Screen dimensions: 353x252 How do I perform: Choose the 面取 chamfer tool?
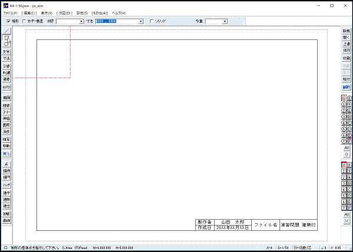pos(6,125)
